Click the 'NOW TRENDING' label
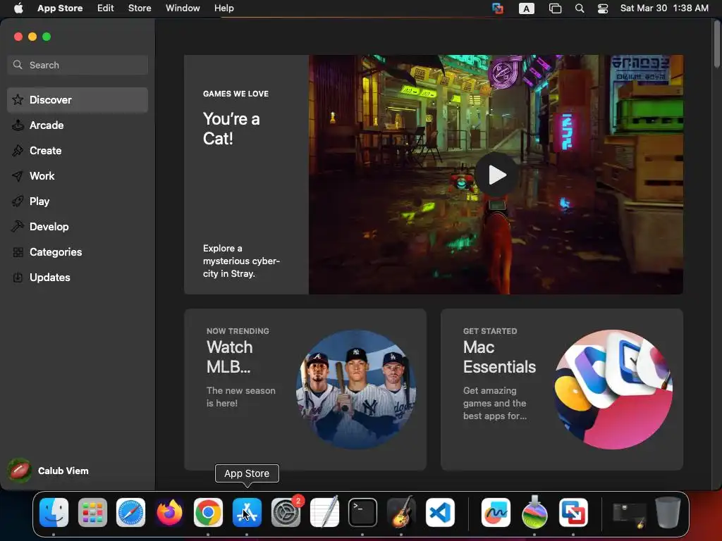This screenshot has width=722, height=541. (238, 331)
